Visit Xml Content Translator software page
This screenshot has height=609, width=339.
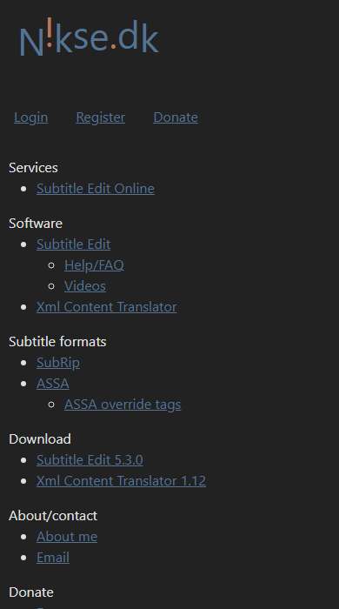click(107, 307)
